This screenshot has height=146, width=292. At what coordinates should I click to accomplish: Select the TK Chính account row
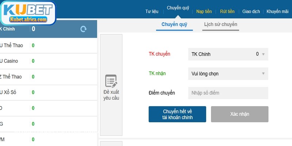click(x=49, y=29)
